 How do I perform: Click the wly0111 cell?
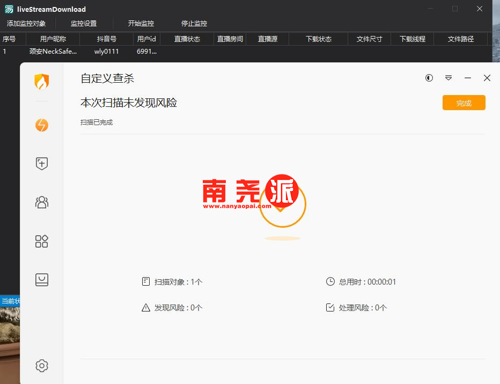tap(107, 52)
